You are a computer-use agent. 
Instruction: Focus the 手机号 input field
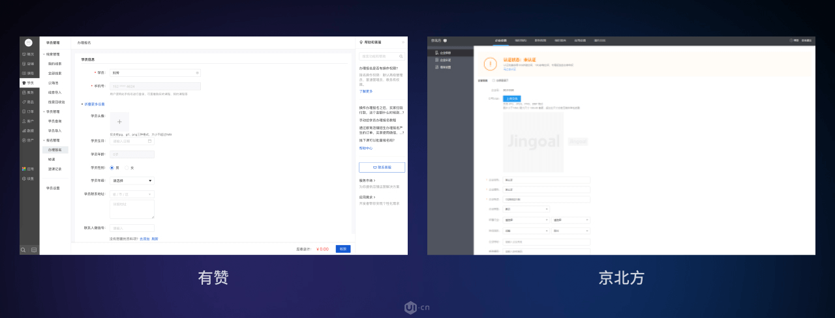pyautogui.click(x=155, y=86)
